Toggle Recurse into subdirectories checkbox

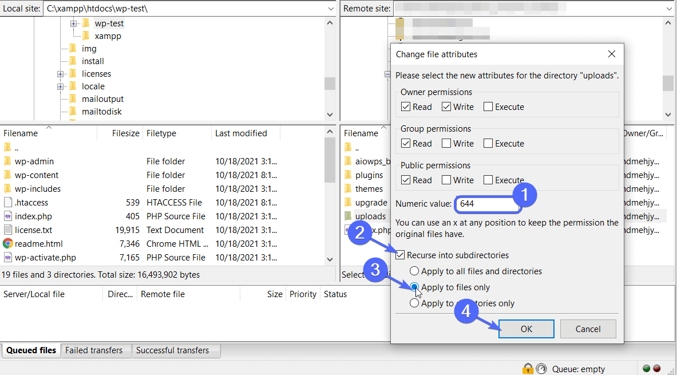[400, 255]
